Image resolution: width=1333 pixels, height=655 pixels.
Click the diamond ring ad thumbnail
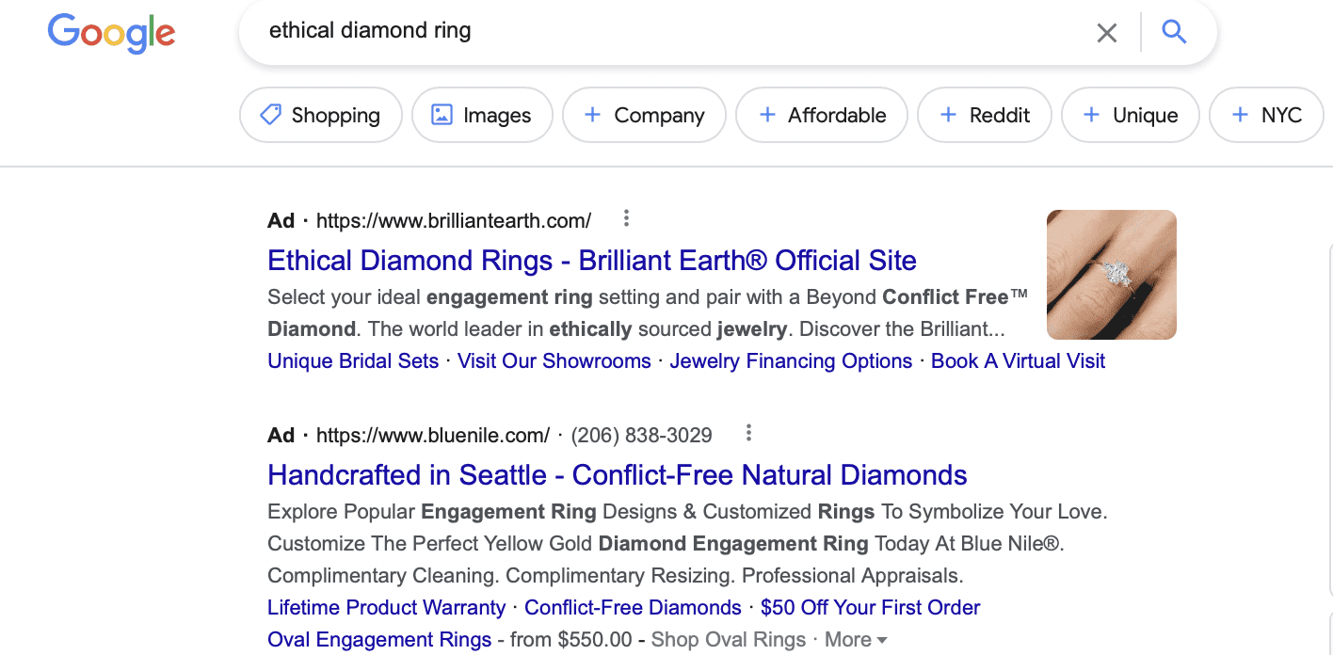(x=1112, y=275)
